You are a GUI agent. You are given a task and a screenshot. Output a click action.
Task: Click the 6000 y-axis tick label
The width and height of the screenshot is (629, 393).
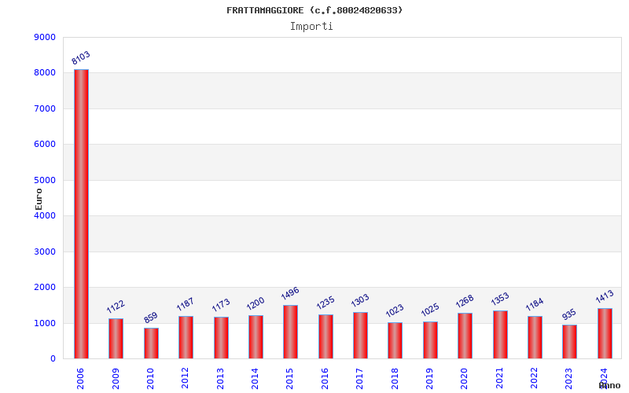45,145
